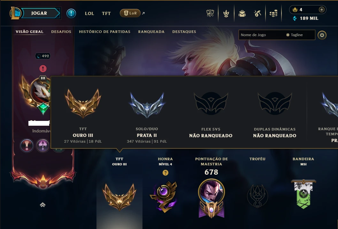This screenshot has height=229, width=338.
Task: Open the Clash trophy icon in top bar
Action: [x=210, y=13]
